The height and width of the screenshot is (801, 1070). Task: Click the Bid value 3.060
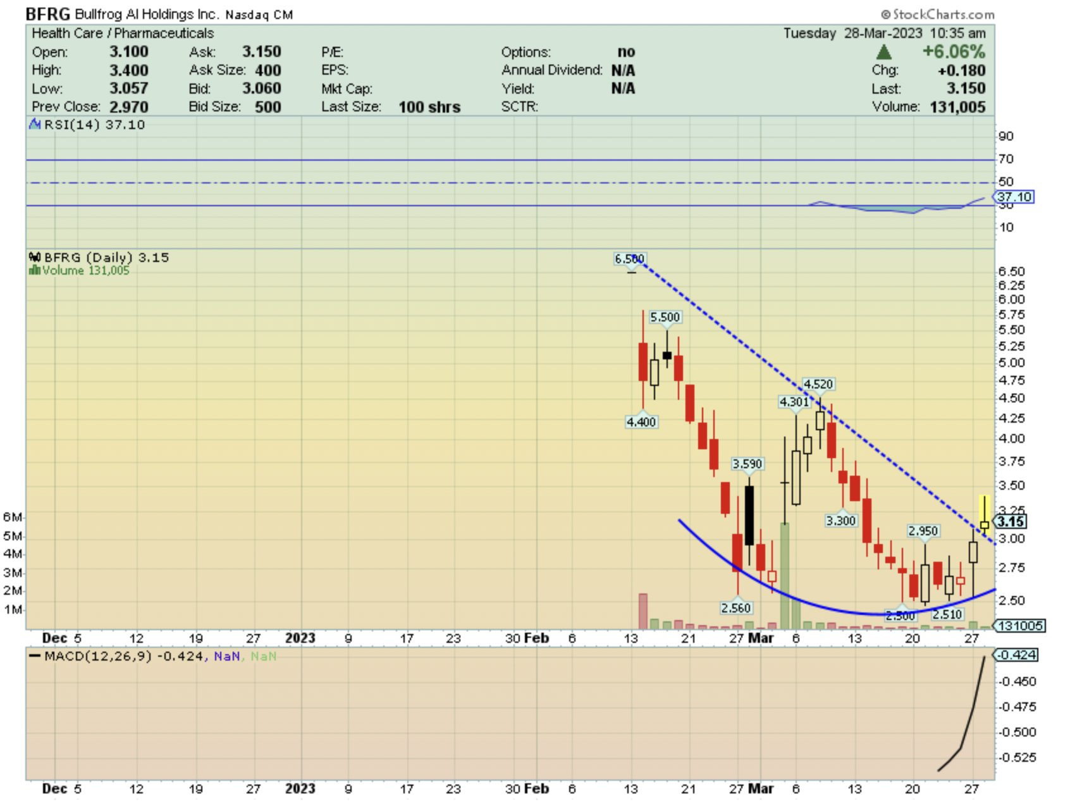click(x=262, y=89)
